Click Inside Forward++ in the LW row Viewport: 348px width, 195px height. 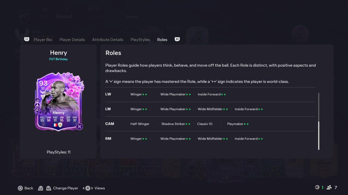point(212,94)
